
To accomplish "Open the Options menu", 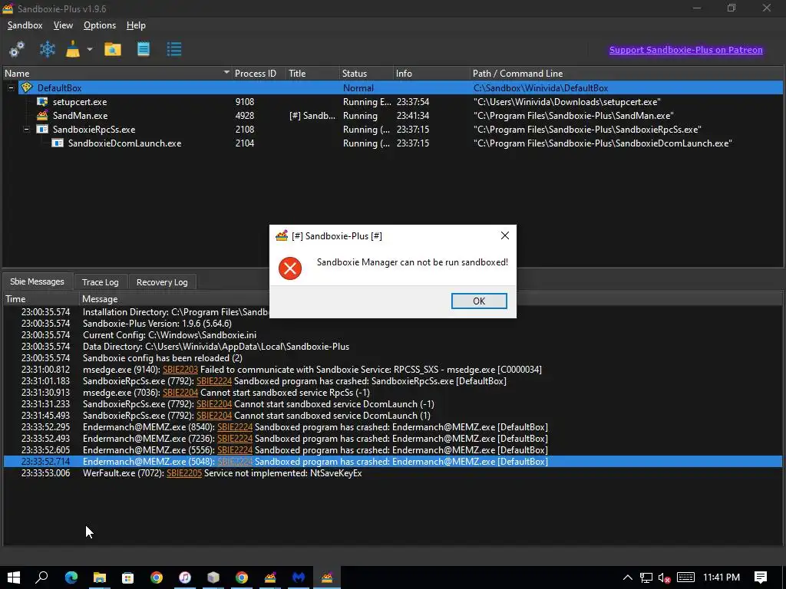I will [100, 25].
